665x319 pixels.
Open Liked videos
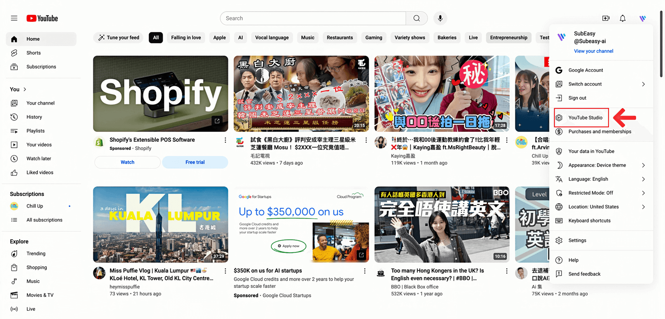41,173
